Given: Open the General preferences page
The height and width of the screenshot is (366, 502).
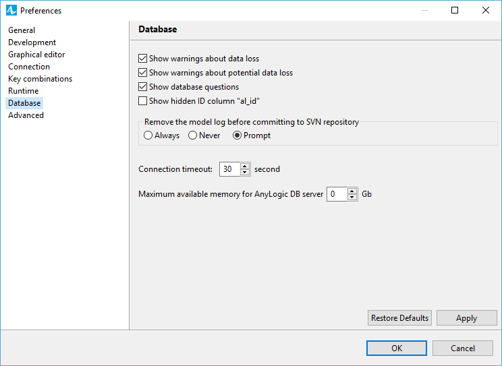Looking at the screenshot, I should point(22,30).
